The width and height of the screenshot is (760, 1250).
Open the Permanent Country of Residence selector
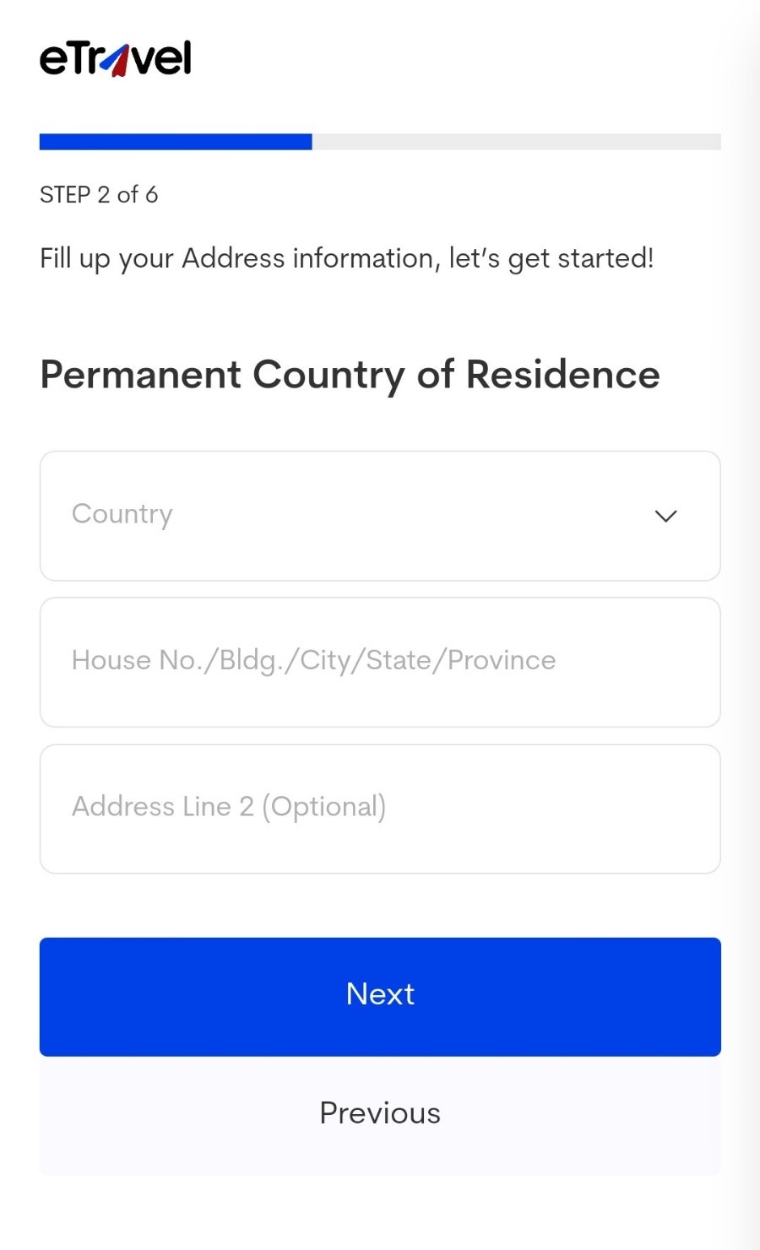[380, 516]
